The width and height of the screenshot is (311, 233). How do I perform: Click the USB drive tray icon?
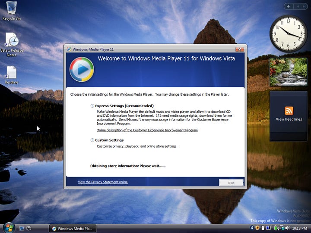(263, 228)
